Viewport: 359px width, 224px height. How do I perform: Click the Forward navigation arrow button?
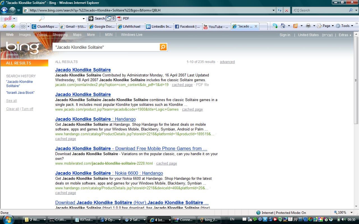[x=12, y=10]
